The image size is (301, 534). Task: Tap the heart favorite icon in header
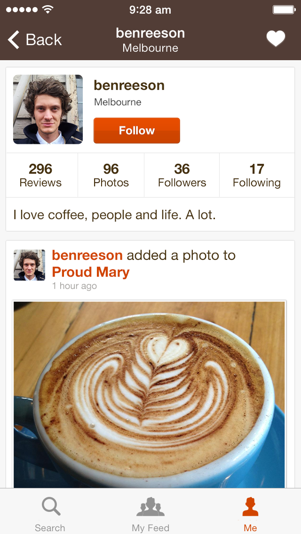[x=276, y=39]
